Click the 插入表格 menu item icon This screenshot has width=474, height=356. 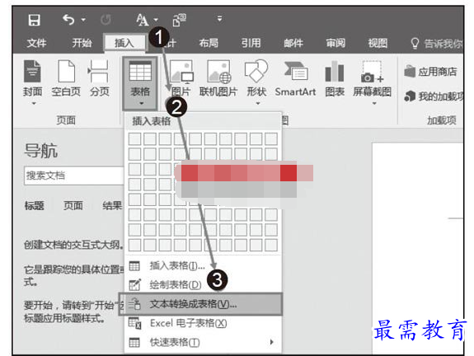(x=134, y=266)
